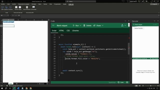The height and width of the screenshot is (90, 160).
Task: Expand the Run dropdown arrow
Action: pyautogui.click(x=80, y=25)
